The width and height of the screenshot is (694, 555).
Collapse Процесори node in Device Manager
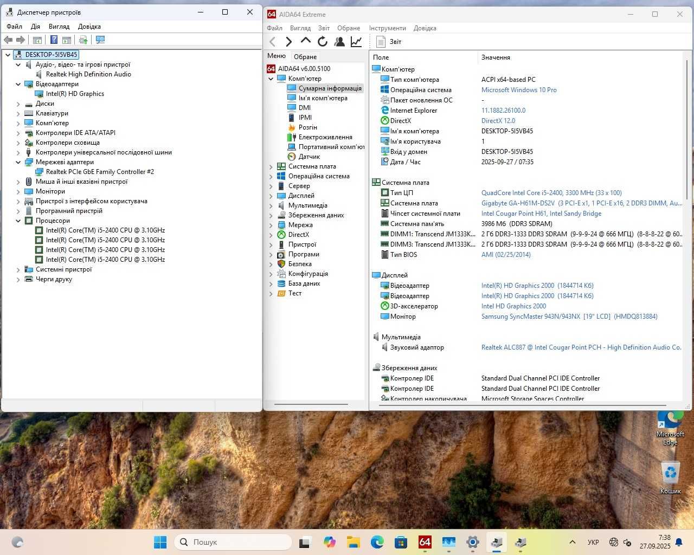pyautogui.click(x=18, y=221)
